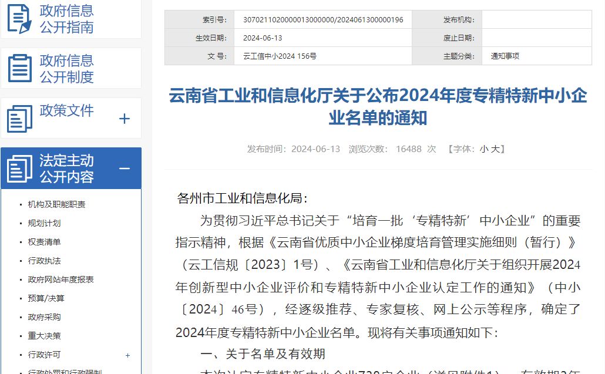Image resolution: width=605 pixels, height=374 pixels.
Task: Click the 索引号 label cell
Action: pos(200,19)
